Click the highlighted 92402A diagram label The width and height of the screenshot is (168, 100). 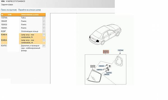coord(106,51)
